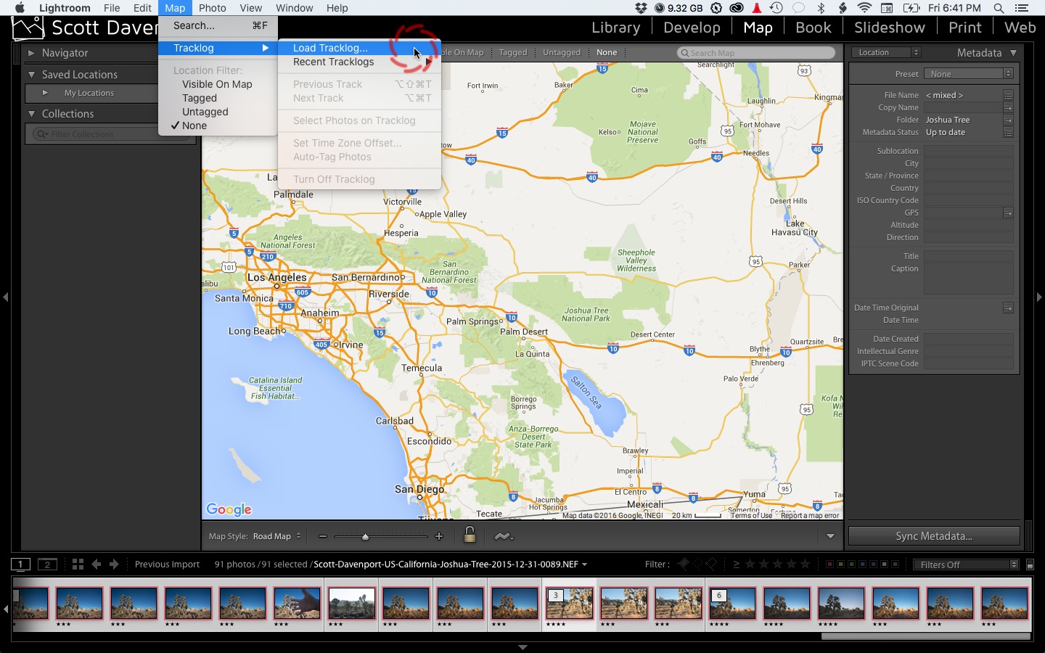Click the Metadata Status action icon
Viewport: 1045px width, 653px height.
coord(1008,132)
